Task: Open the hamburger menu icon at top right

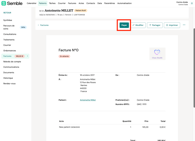Action: pyautogui.click(x=192, y=3)
